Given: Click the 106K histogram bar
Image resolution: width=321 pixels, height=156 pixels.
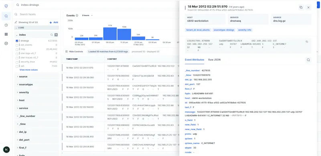Looking at the screenshot, I should 124,34.
